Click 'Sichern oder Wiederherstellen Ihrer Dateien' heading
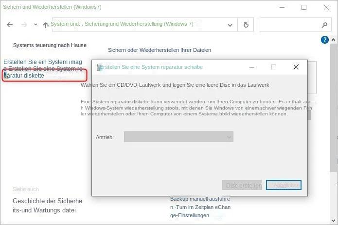Image resolution: width=338 pixels, height=225 pixels. point(160,50)
